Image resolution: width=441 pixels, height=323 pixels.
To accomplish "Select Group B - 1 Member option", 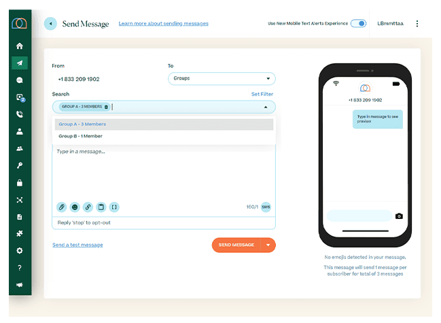I will tap(80, 136).
